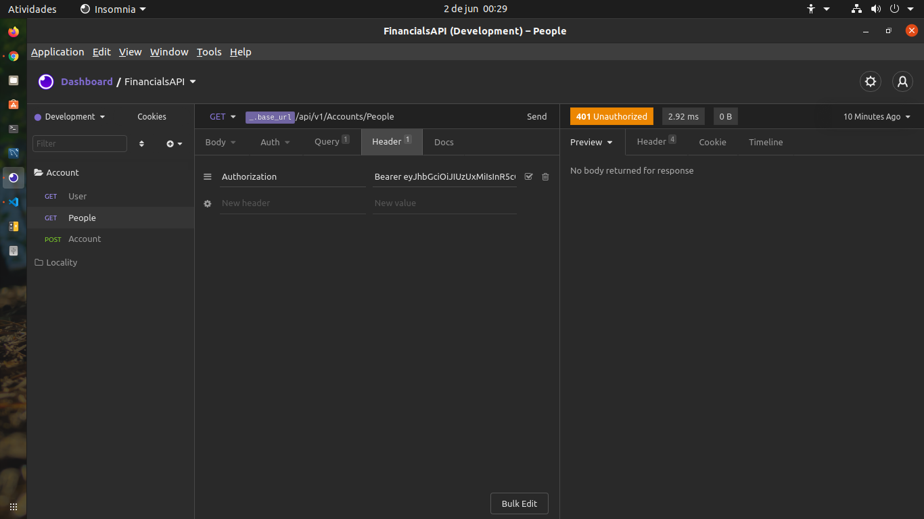Viewport: 924px width, 519px height.
Task: Open the View menu
Action: point(131,52)
